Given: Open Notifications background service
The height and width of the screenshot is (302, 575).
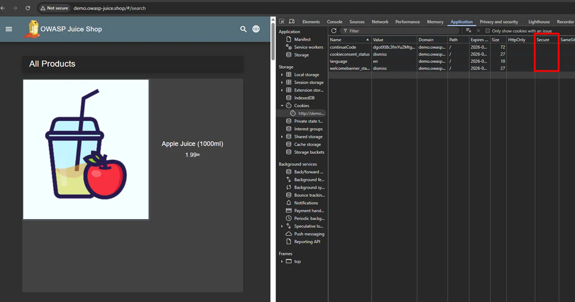Looking at the screenshot, I should pos(306,203).
